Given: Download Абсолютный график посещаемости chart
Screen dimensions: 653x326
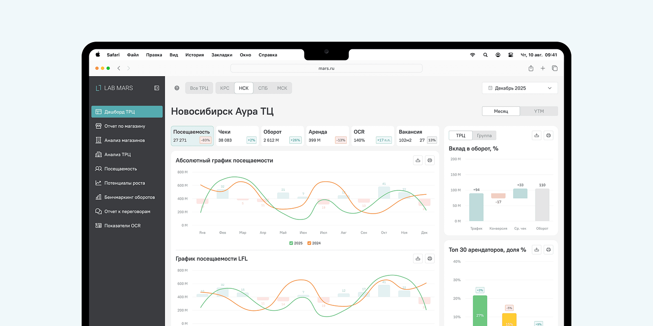Looking at the screenshot, I should 418,160.
